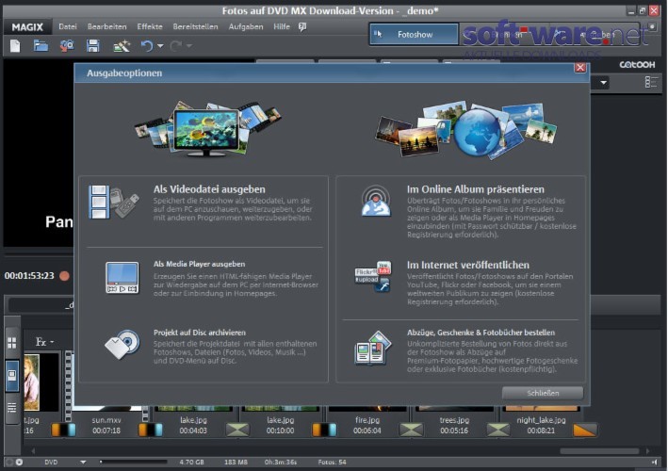
Task: Switch to the storyboard grid view icon
Action: coord(12,343)
